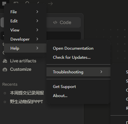This screenshot has width=128, height=124.
Task: Click the forward arrow navigation icon
Action: pyautogui.click(x=50, y=4)
